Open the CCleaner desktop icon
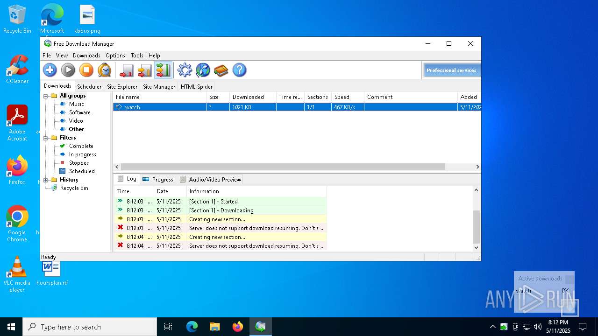The image size is (598, 336). coord(17,70)
